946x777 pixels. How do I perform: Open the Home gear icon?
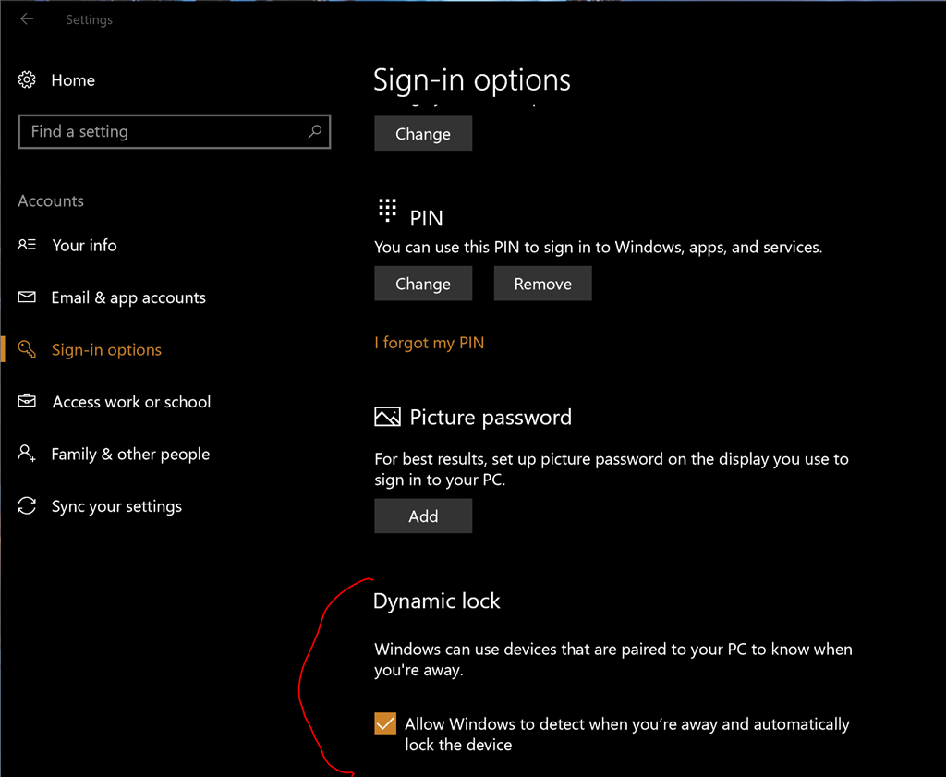[x=27, y=79]
